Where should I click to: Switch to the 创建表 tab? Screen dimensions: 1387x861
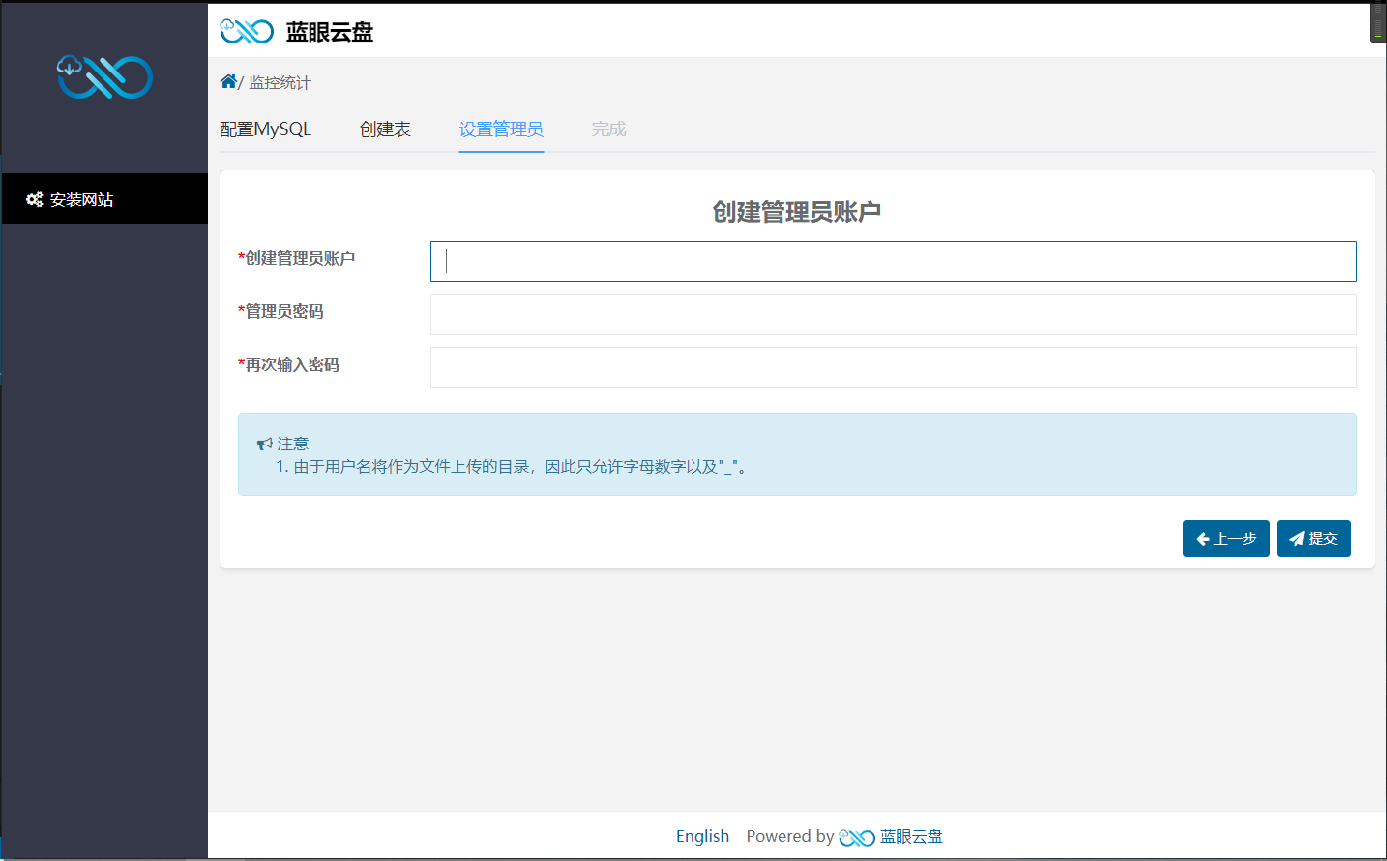point(386,129)
